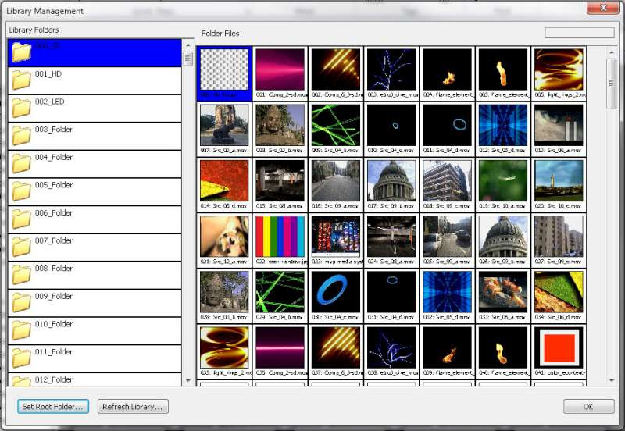Pick the 017 Src_09_b dome building clip
The image size is (625, 431).
(391, 180)
